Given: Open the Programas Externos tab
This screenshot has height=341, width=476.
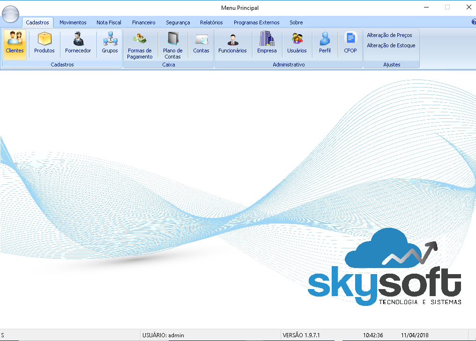Looking at the screenshot, I should pyautogui.click(x=257, y=22).
